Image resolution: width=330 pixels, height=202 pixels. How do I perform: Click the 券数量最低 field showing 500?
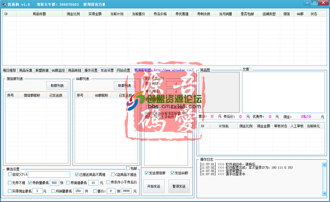[54, 183]
